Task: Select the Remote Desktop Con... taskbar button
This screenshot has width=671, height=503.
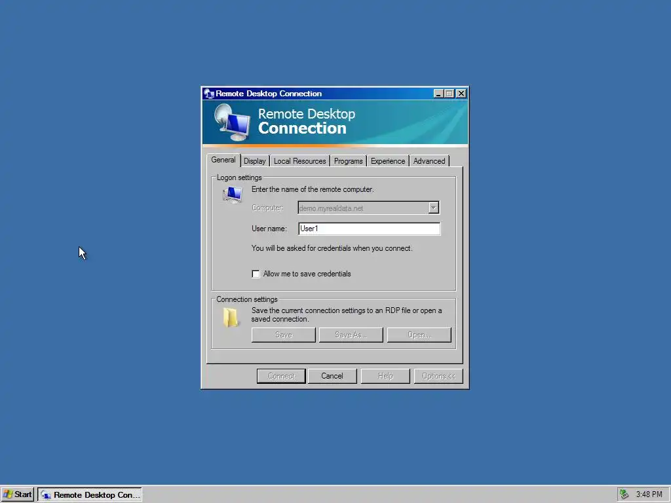Action: click(x=89, y=494)
